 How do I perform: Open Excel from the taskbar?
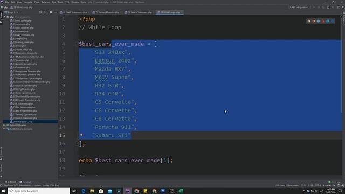(181, 191)
